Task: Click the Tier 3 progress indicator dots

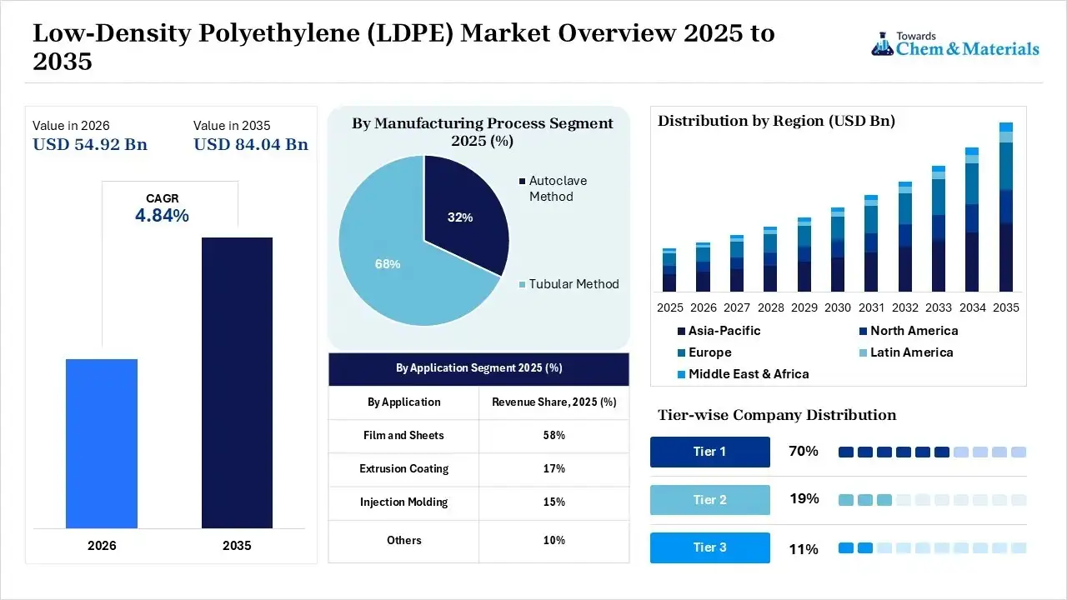Action: (x=932, y=548)
